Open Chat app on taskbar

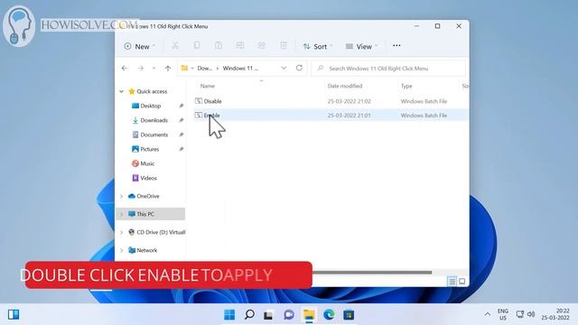[x=289, y=315]
